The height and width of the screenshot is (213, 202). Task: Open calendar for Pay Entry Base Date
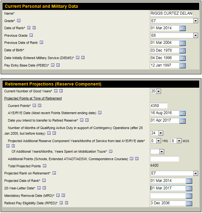click(x=182, y=66)
